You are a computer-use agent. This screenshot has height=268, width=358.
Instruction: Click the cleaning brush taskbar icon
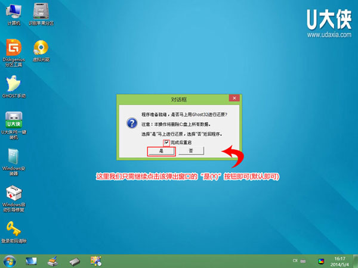53,261
